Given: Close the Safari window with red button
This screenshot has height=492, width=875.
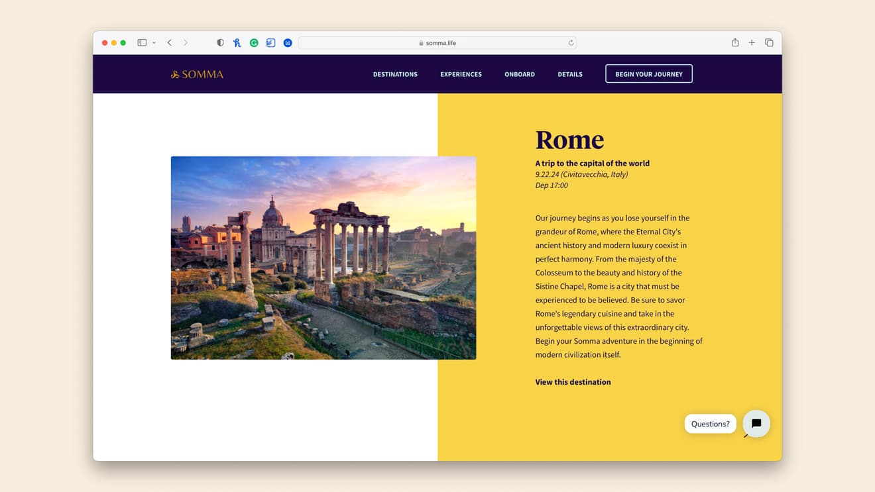Looking at the screenshot, I should (105, 42).
